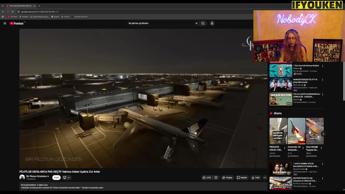
Task: Click the Paylaş share button
Action: [x=227, y=178]
